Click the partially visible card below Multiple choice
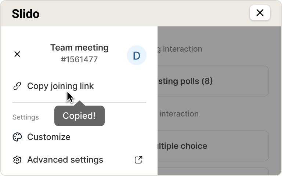Viewport: 282px width, 176px height. (x=213, y=172)
